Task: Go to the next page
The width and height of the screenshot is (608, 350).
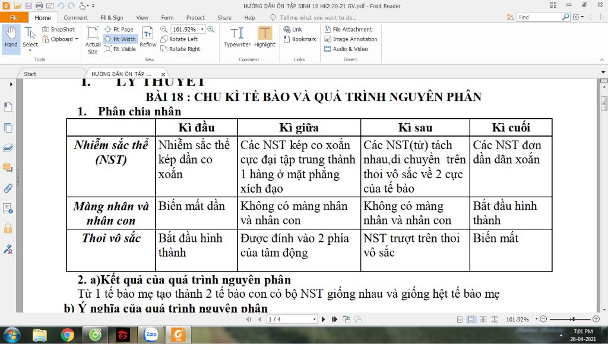Action: pyautogui.click(x=324, y=319)
